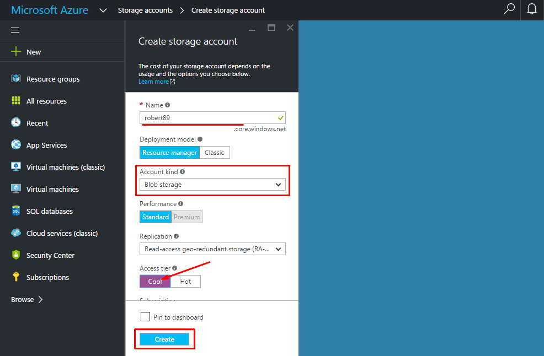Check the Pin to dashboard checkbox
Viewport: 544px width, 356px height.
[146, 317]
